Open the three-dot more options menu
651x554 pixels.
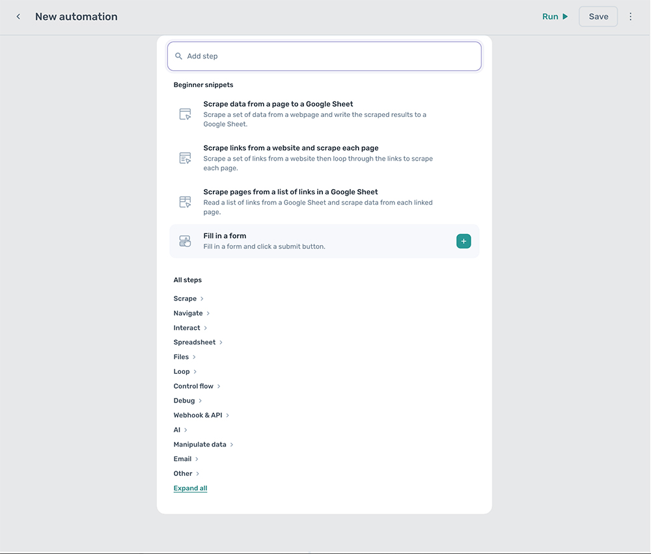click(630, 17)
